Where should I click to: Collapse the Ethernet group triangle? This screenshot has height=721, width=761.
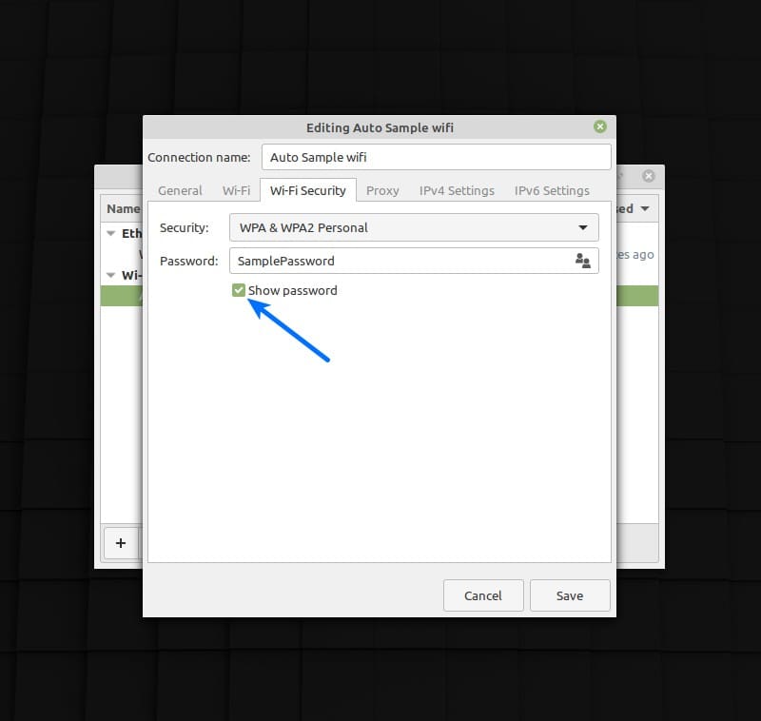(x=110, y=233)
